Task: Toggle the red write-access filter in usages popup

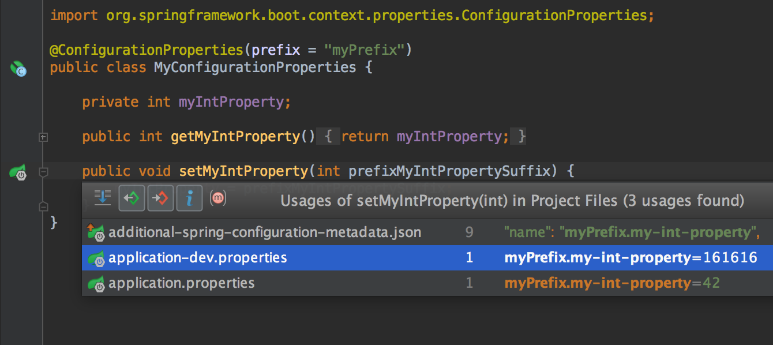Action: [160, 198]
